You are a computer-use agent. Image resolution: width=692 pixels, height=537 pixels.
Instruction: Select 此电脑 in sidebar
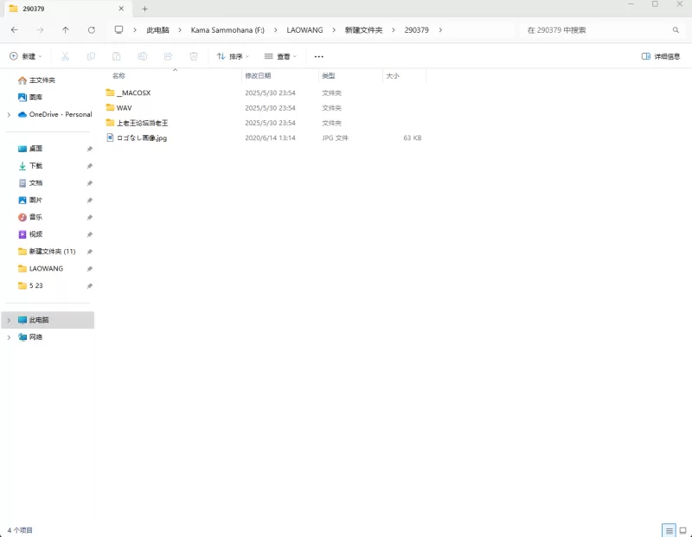click(48, 320)
